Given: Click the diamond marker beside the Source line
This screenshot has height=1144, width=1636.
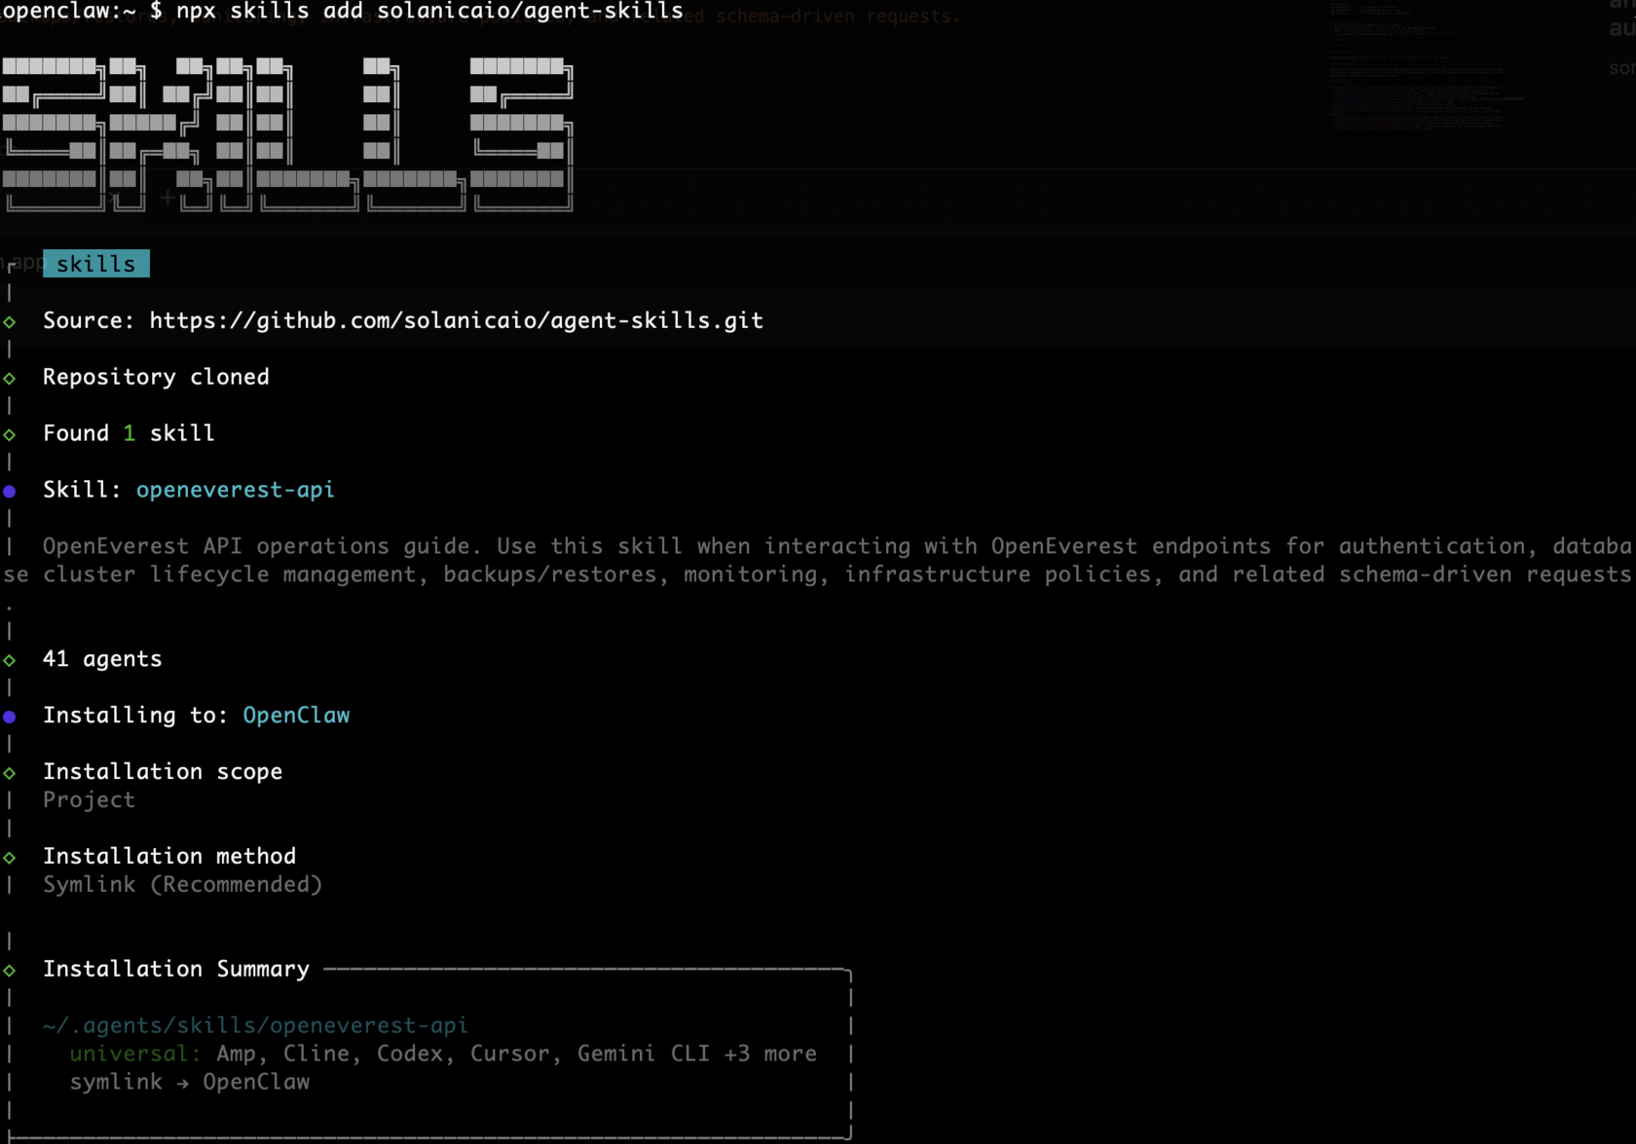Looking at the screenshot, I should coord(11,321).
